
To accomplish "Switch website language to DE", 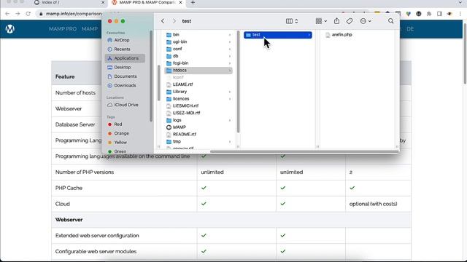I will [410, 29].
